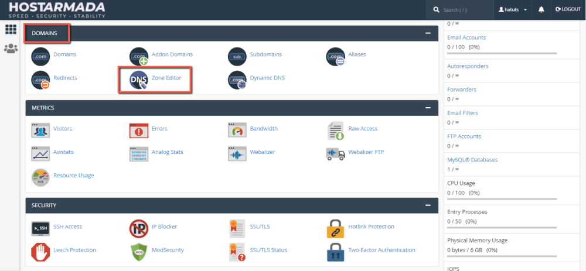Screen dimensions: 586x271
Task: Open the MySQL Databases statistics link
Action: tap(472, 160)
